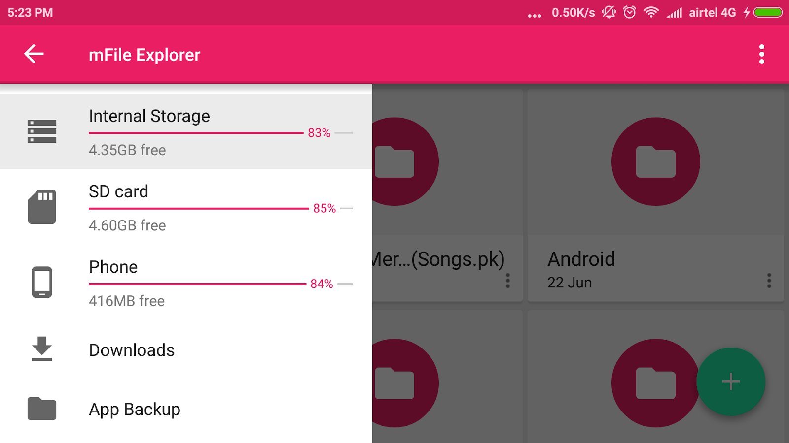Select SD card in the drawer
This screenshot has width=789, height=443.
118,191
